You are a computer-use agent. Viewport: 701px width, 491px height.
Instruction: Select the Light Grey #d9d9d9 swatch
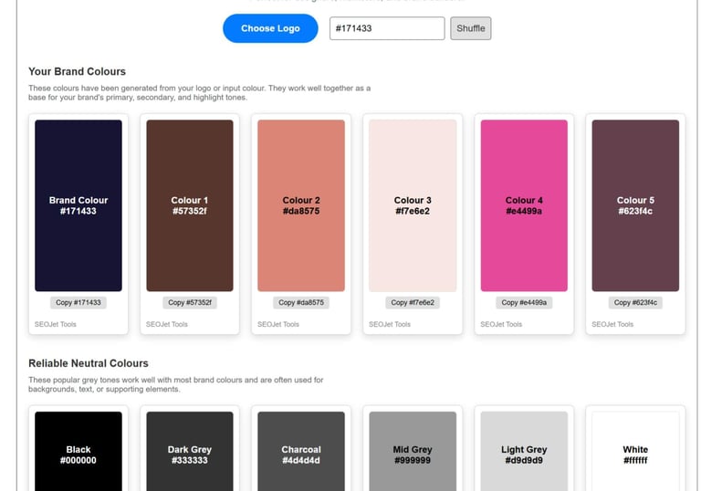point(524,452)
